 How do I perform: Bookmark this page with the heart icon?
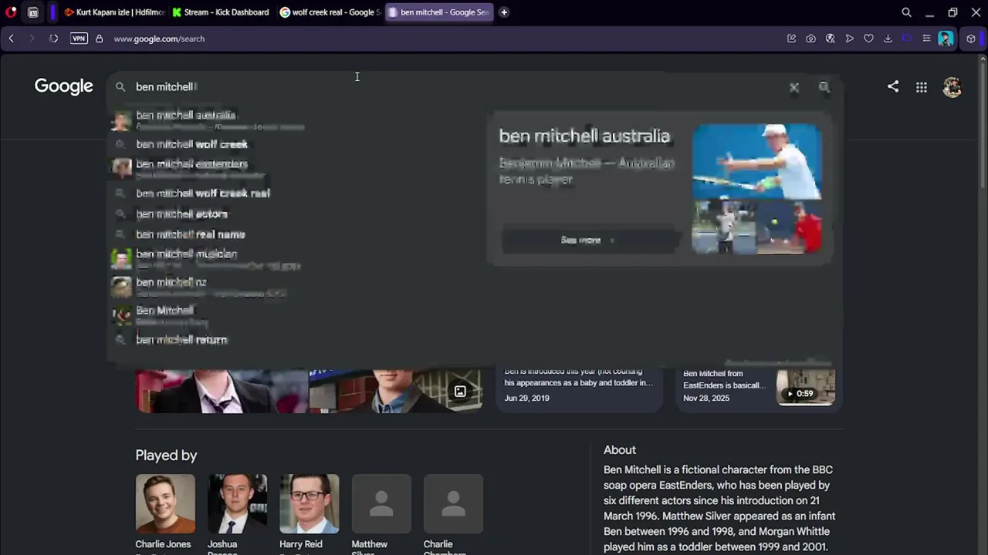click(868, 39)
